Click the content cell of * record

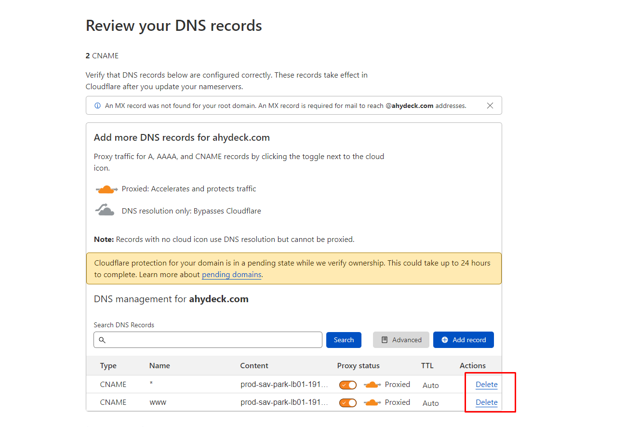pos(284,385)
